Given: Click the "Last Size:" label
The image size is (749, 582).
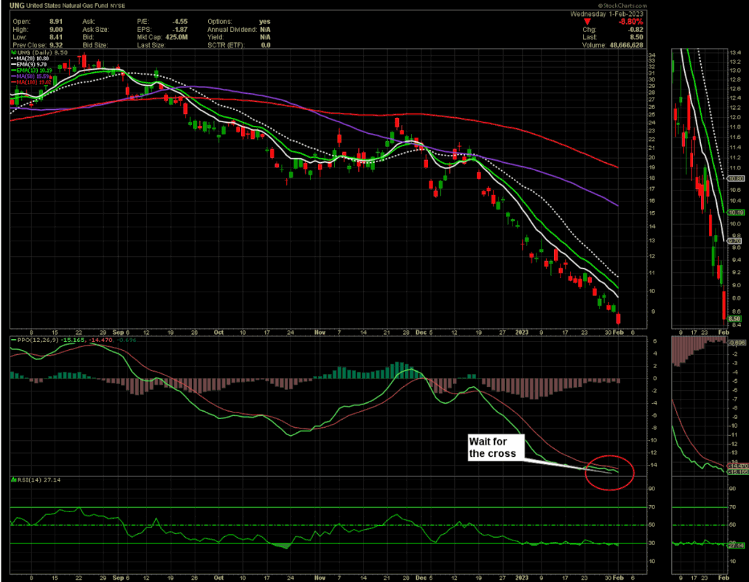Looking at the screenshot, I should click(x=151, y=45).
